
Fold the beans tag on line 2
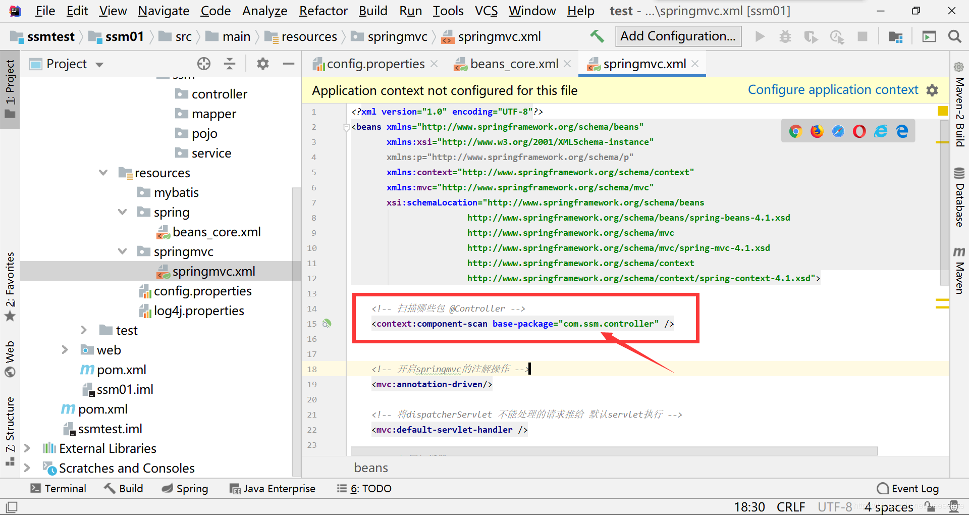pyautogui.click(x=346, y=127)
